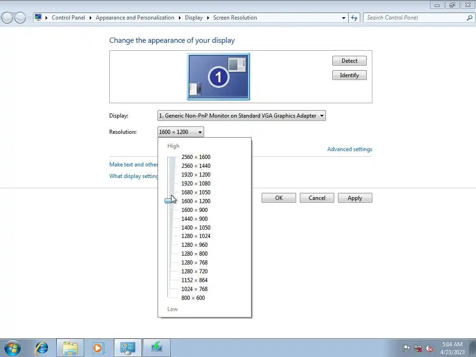476x357 pixels.
Task: Click Screen Resolution breadcrumb
Action: coord(235,18)
